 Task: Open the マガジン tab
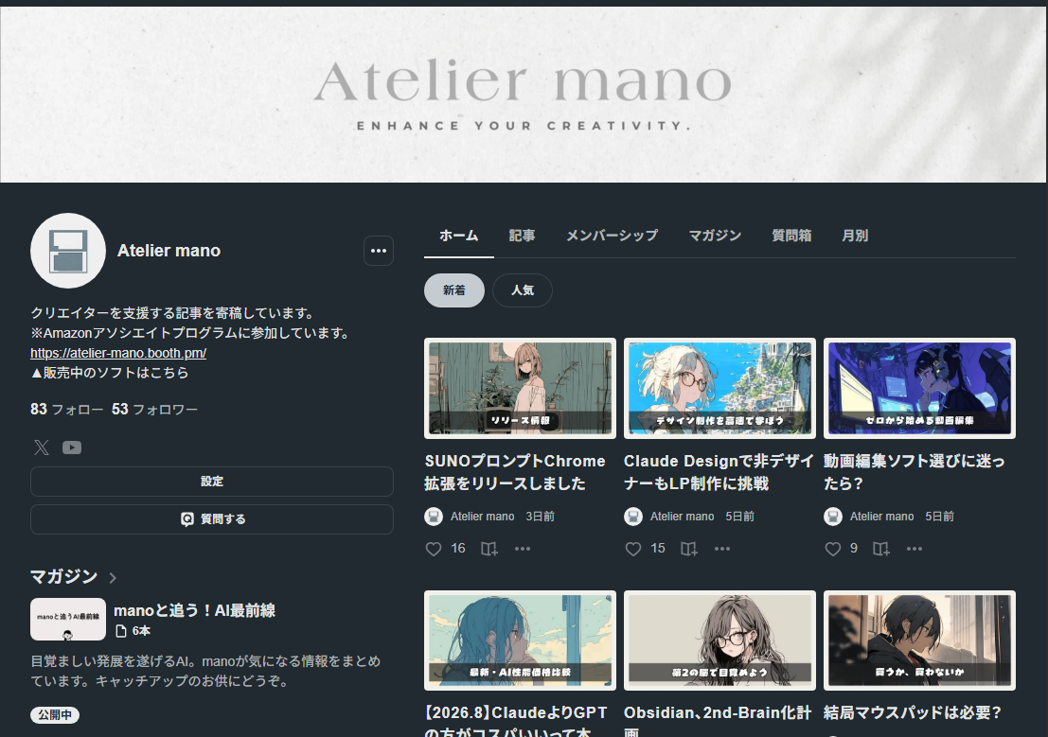point(715,236)
